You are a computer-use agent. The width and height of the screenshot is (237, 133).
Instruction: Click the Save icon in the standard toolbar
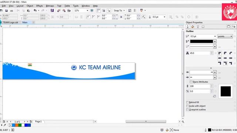pyautogui.click(x=6, y=11)
